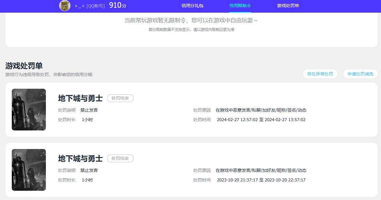Click the 游戏处罚单 section heading
381x200 pixels.
click(24, 66)
